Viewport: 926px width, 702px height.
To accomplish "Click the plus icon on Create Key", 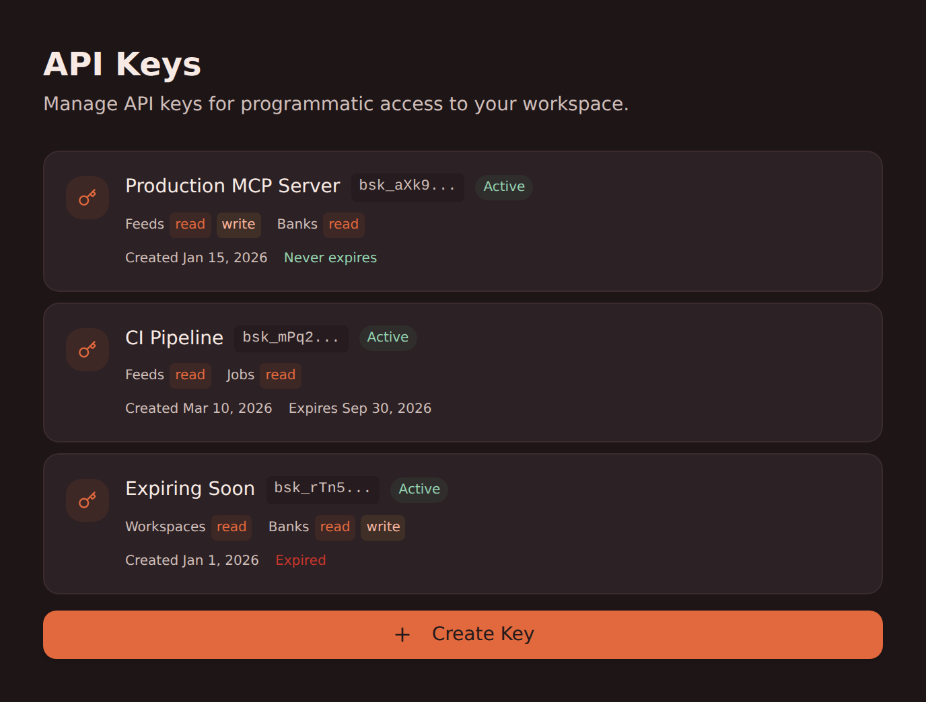I will [402, 635].
